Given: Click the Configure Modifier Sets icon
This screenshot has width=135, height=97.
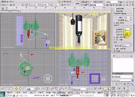Looking at the screenshot, I should point(131,56).
